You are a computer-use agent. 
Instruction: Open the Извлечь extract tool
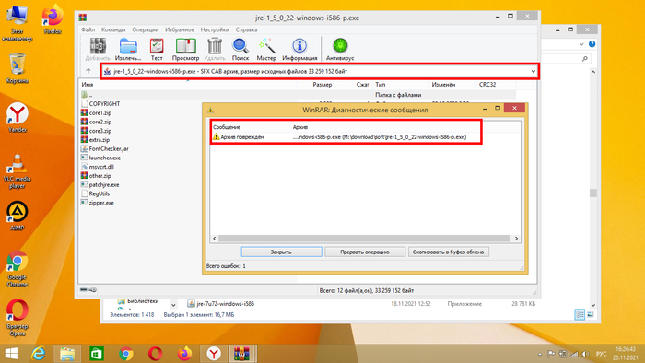[x=128, y=49]
